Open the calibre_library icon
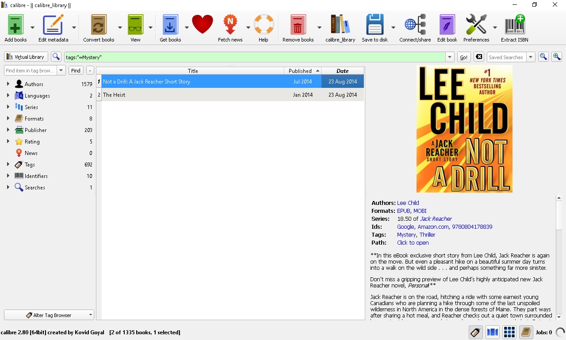 point(340,25)
